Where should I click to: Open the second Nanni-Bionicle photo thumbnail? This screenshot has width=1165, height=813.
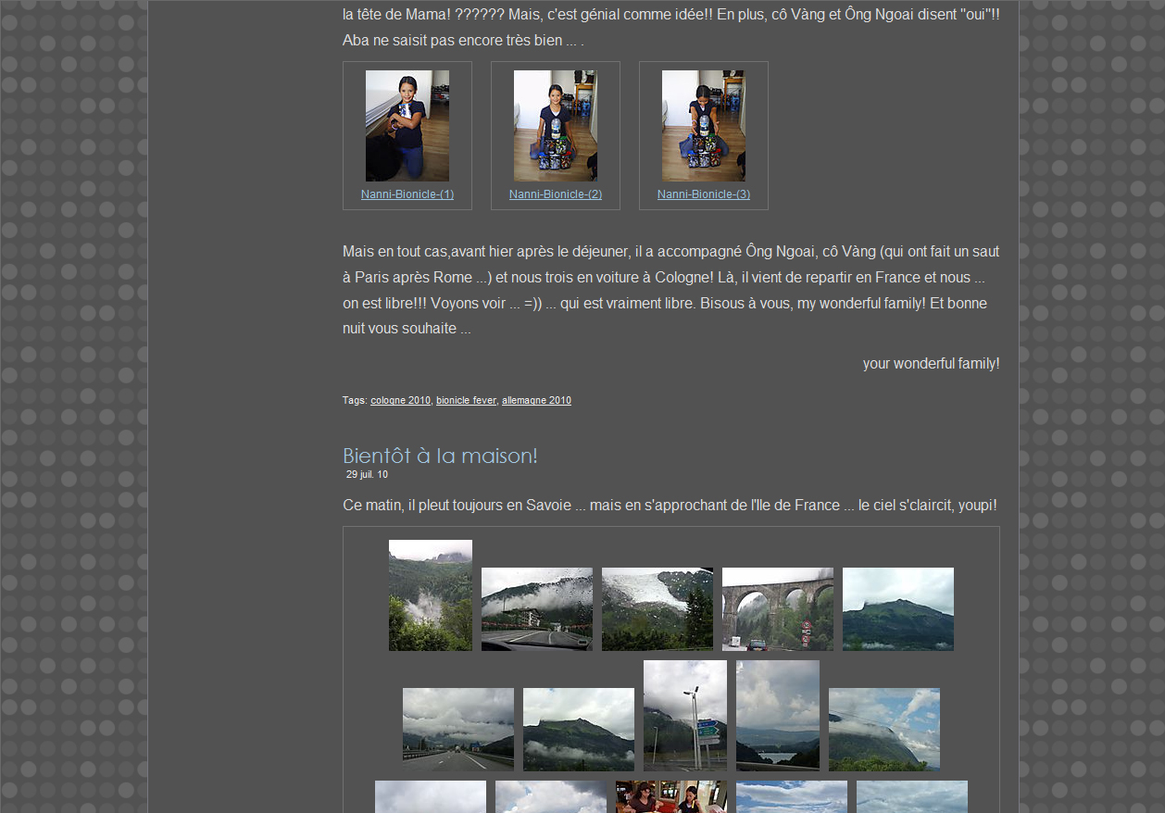click(556, 126)
